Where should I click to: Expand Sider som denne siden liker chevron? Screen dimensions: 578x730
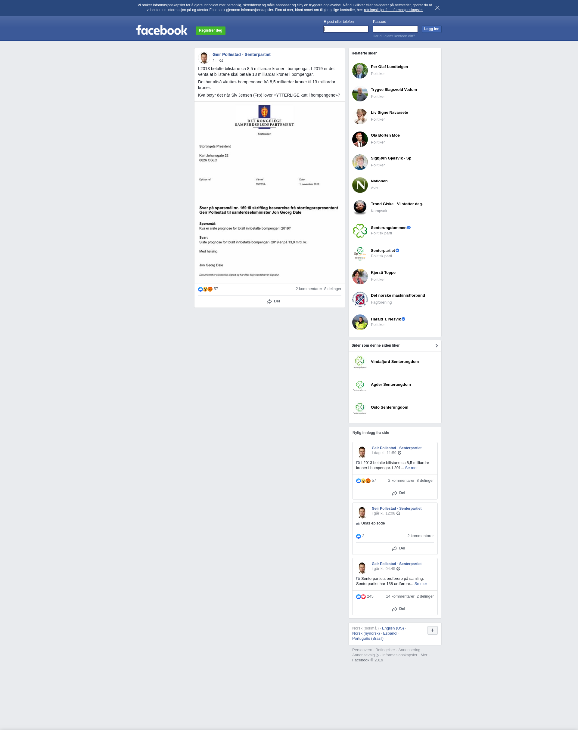[x=437, y=346]
